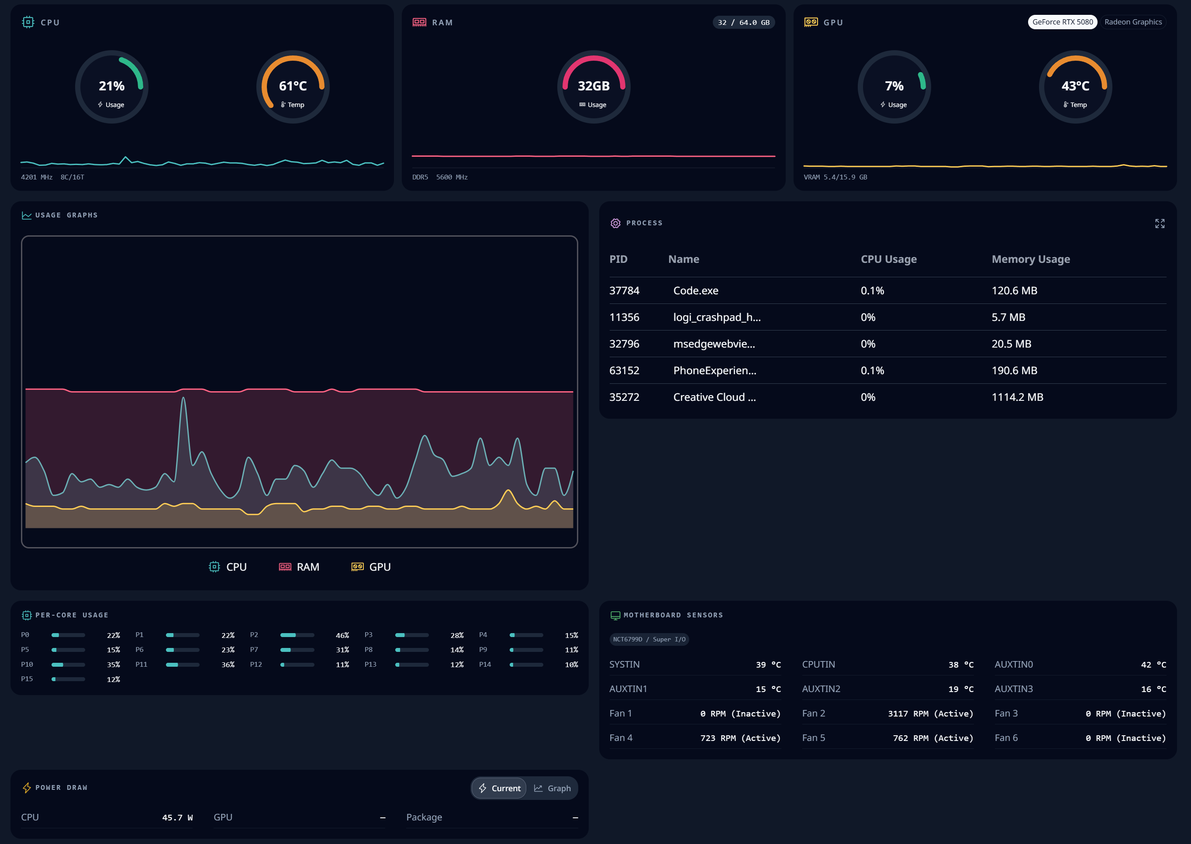This screenshot has width=1191, height=844.
Task: Click the Motherboard Sensors monitor icon
Action: (x=615, y=615)
